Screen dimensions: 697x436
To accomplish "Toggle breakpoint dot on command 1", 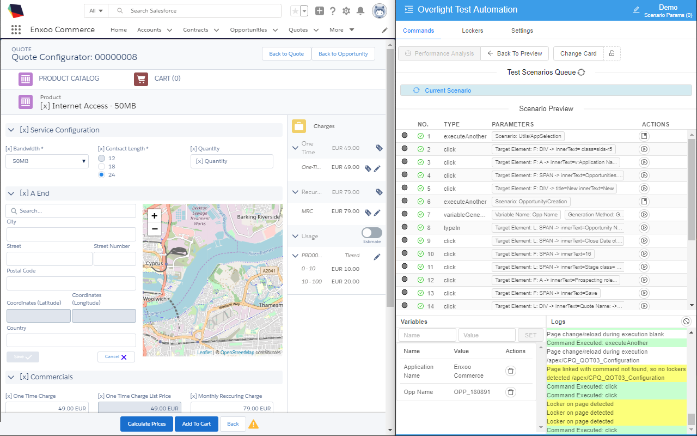I will [405, 135].
